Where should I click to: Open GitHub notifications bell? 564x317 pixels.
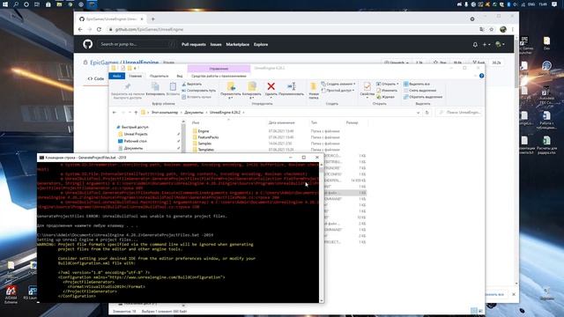tap(475, 45)
